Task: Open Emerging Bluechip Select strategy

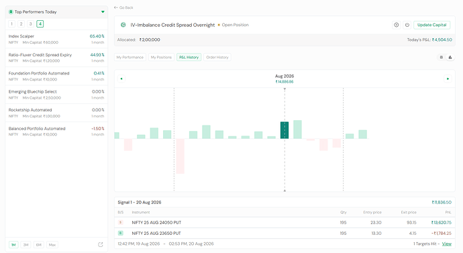Action: pyautogui.click(x=56, y=95)
